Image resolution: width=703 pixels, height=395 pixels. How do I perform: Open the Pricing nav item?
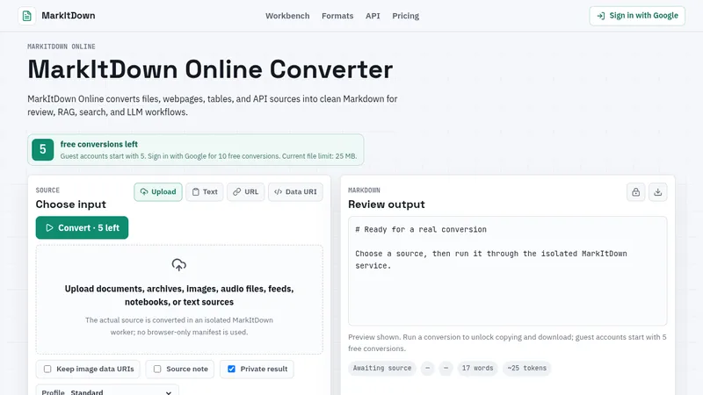pos(406,16)
